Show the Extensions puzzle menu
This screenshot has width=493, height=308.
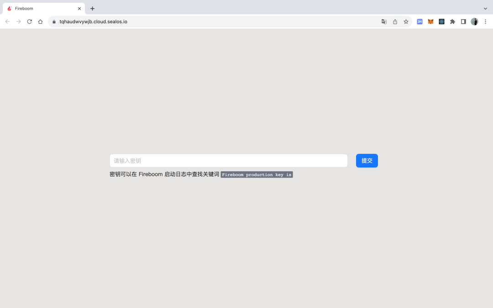452,22
